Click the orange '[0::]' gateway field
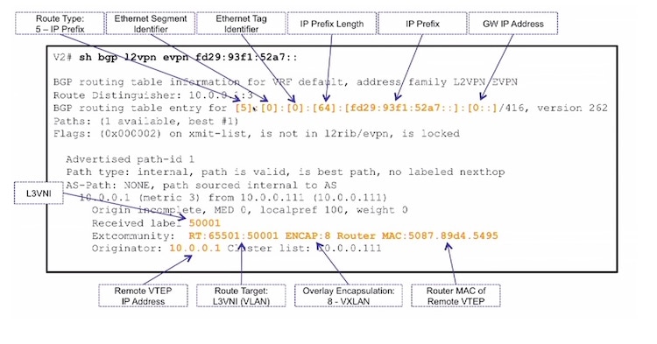Viewport: 657px width, 344px height. [x=482, y=108]
